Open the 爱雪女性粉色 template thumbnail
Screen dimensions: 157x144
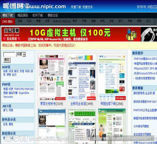click(x=52, y=77)
